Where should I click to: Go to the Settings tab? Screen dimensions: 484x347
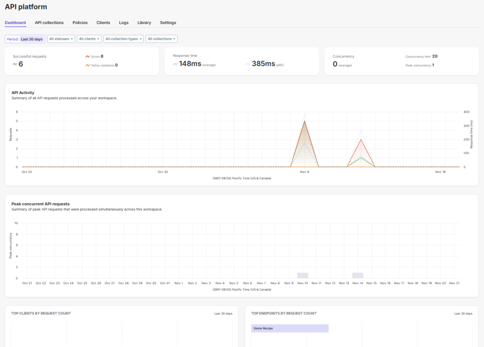[168, 23]
